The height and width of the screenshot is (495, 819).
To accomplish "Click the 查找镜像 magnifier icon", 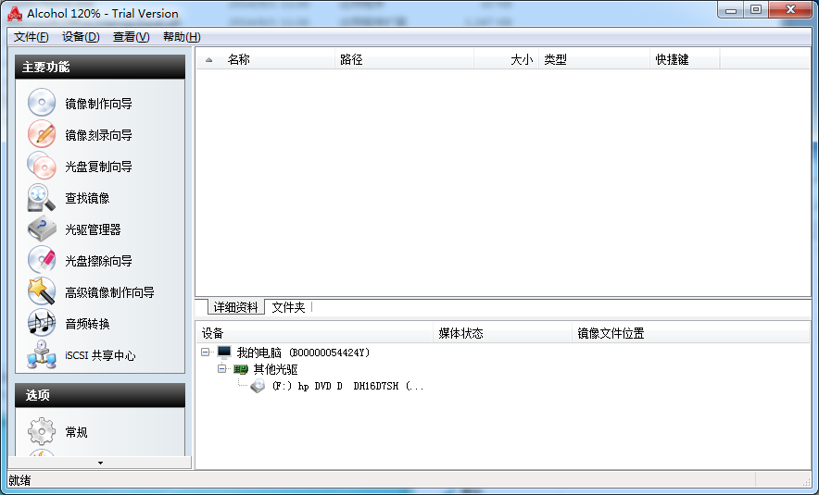I will [x=42, y=197].
